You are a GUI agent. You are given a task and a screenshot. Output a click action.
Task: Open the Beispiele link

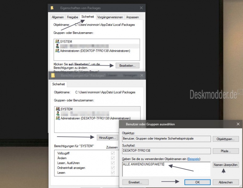pos(193,159)
